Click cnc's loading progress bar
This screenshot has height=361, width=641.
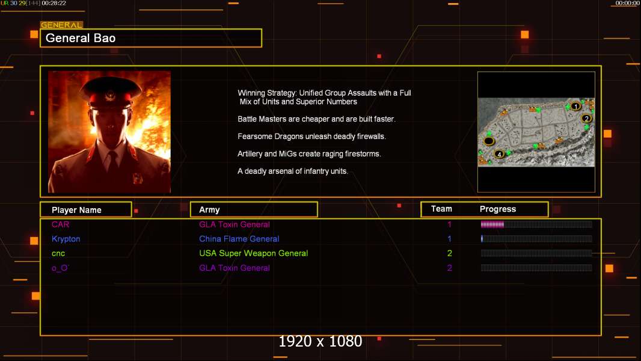click(x=536, y=253)
